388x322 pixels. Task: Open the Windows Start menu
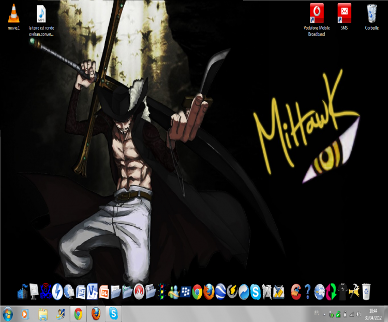tap(8, 314)
